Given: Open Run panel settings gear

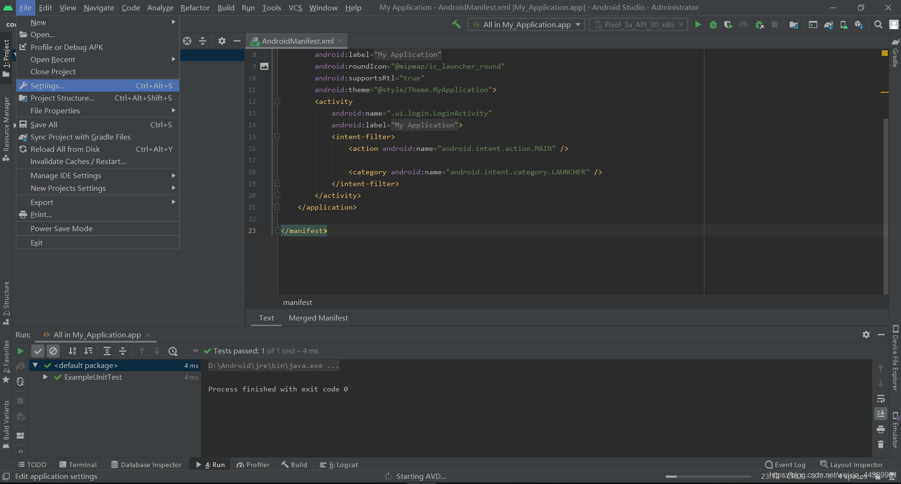Looking at the screenshot, I should tap(866, 335).
